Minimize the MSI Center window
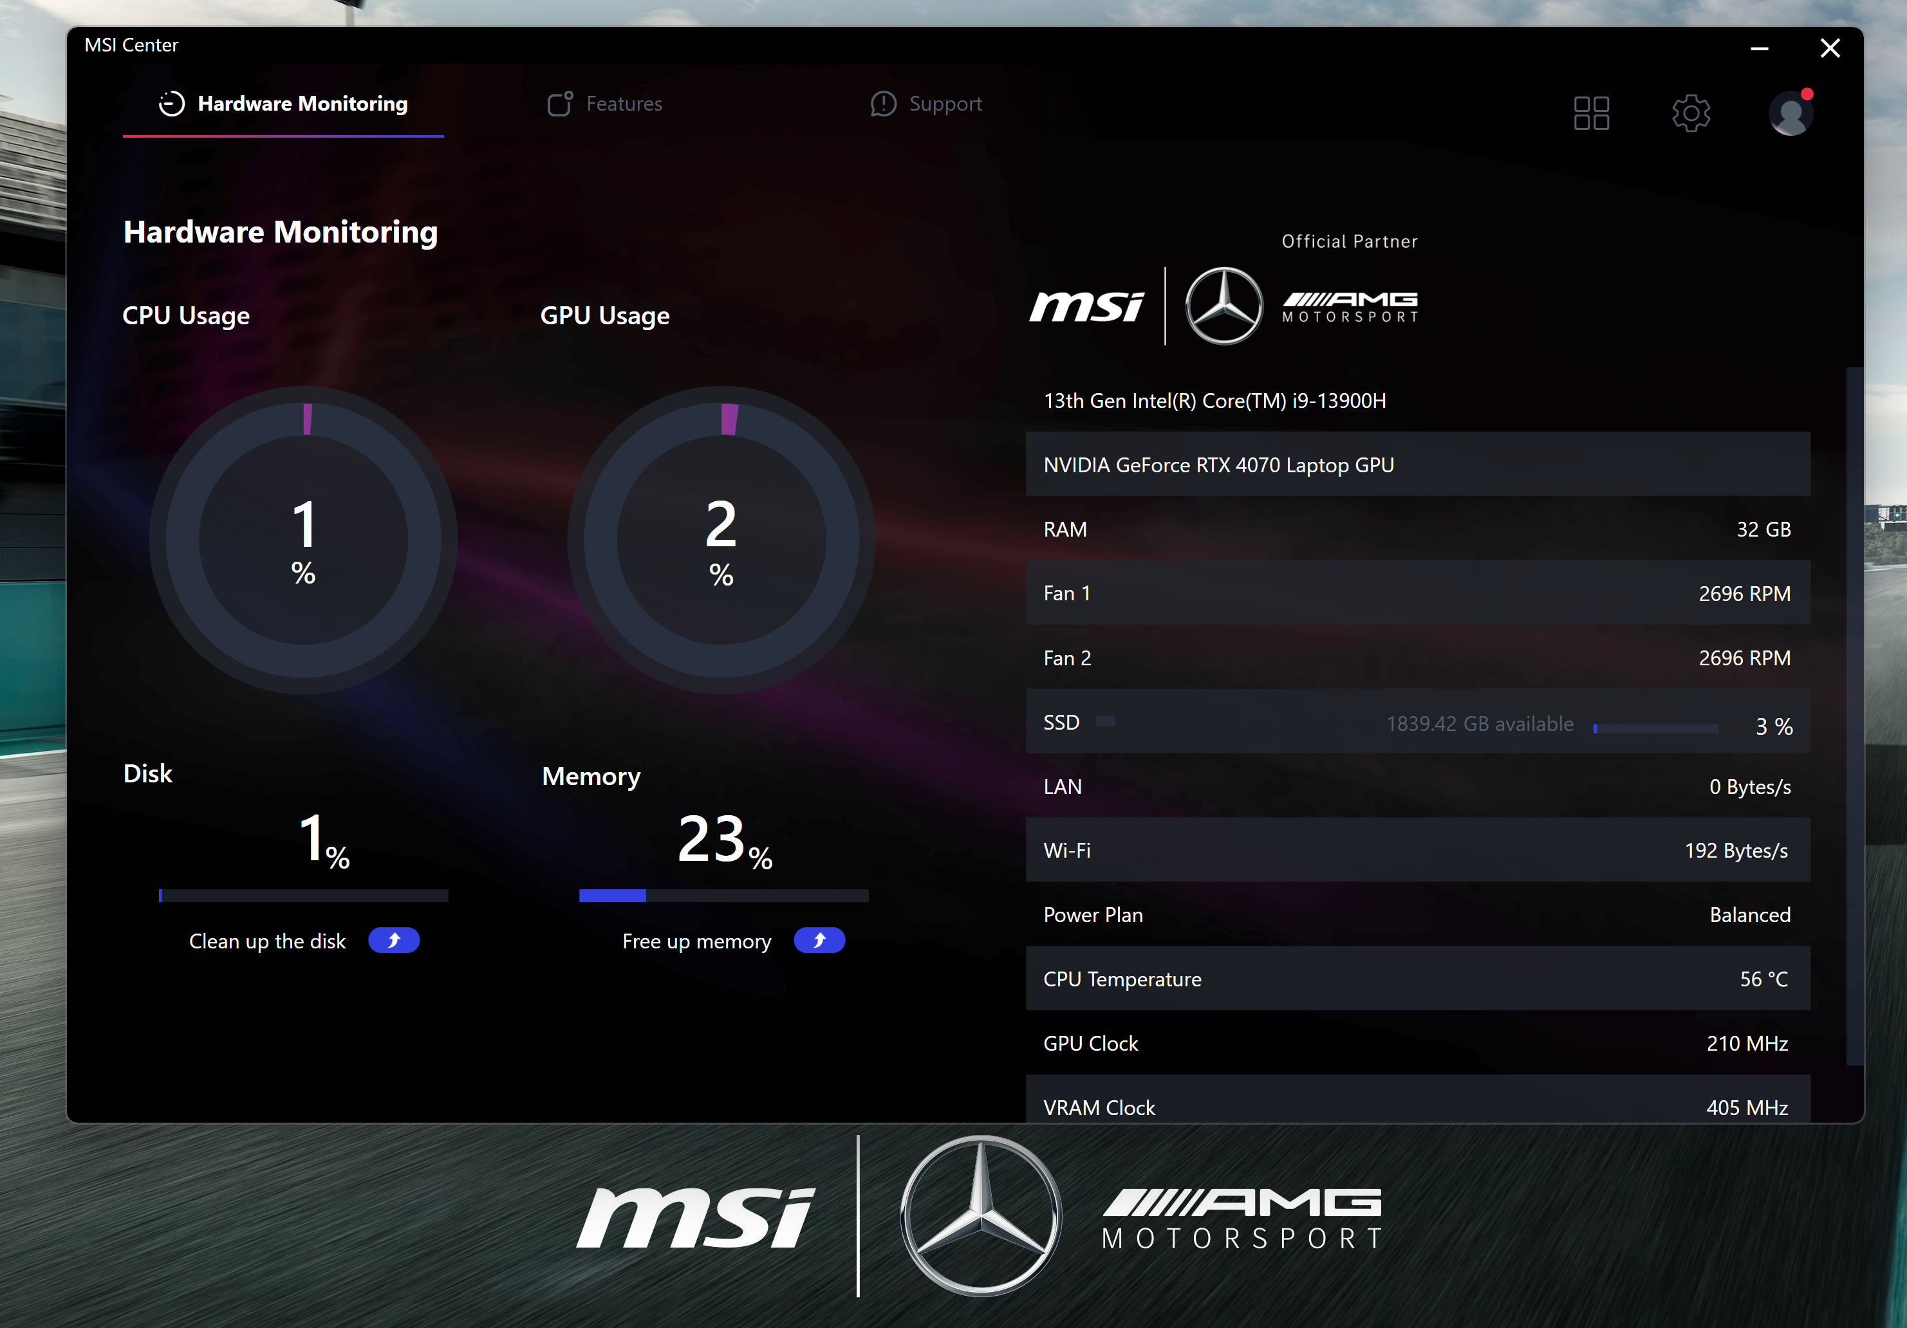Viewport: 1907px width, 1328px height. pos(1758,48)
